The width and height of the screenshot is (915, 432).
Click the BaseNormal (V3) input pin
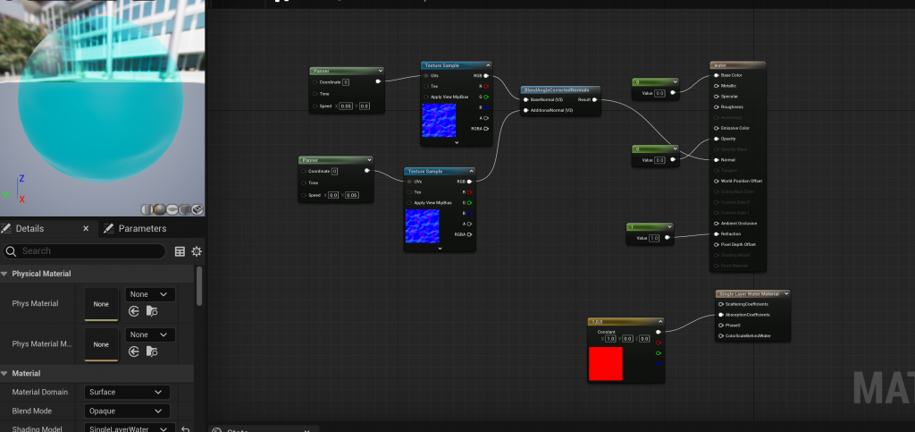click(x=525, y=100)
